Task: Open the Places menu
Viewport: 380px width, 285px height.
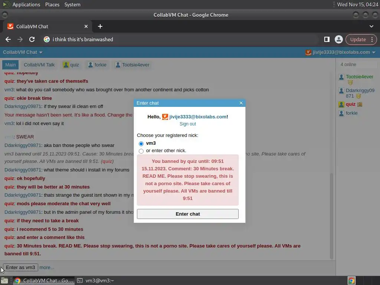Action: [x=52, y=4]
